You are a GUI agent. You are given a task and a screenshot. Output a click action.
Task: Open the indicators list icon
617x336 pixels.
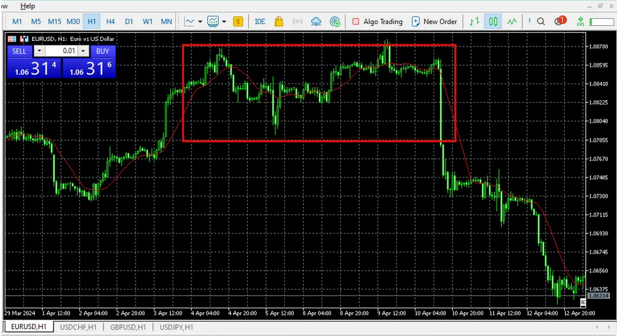(x=213, y=21)
